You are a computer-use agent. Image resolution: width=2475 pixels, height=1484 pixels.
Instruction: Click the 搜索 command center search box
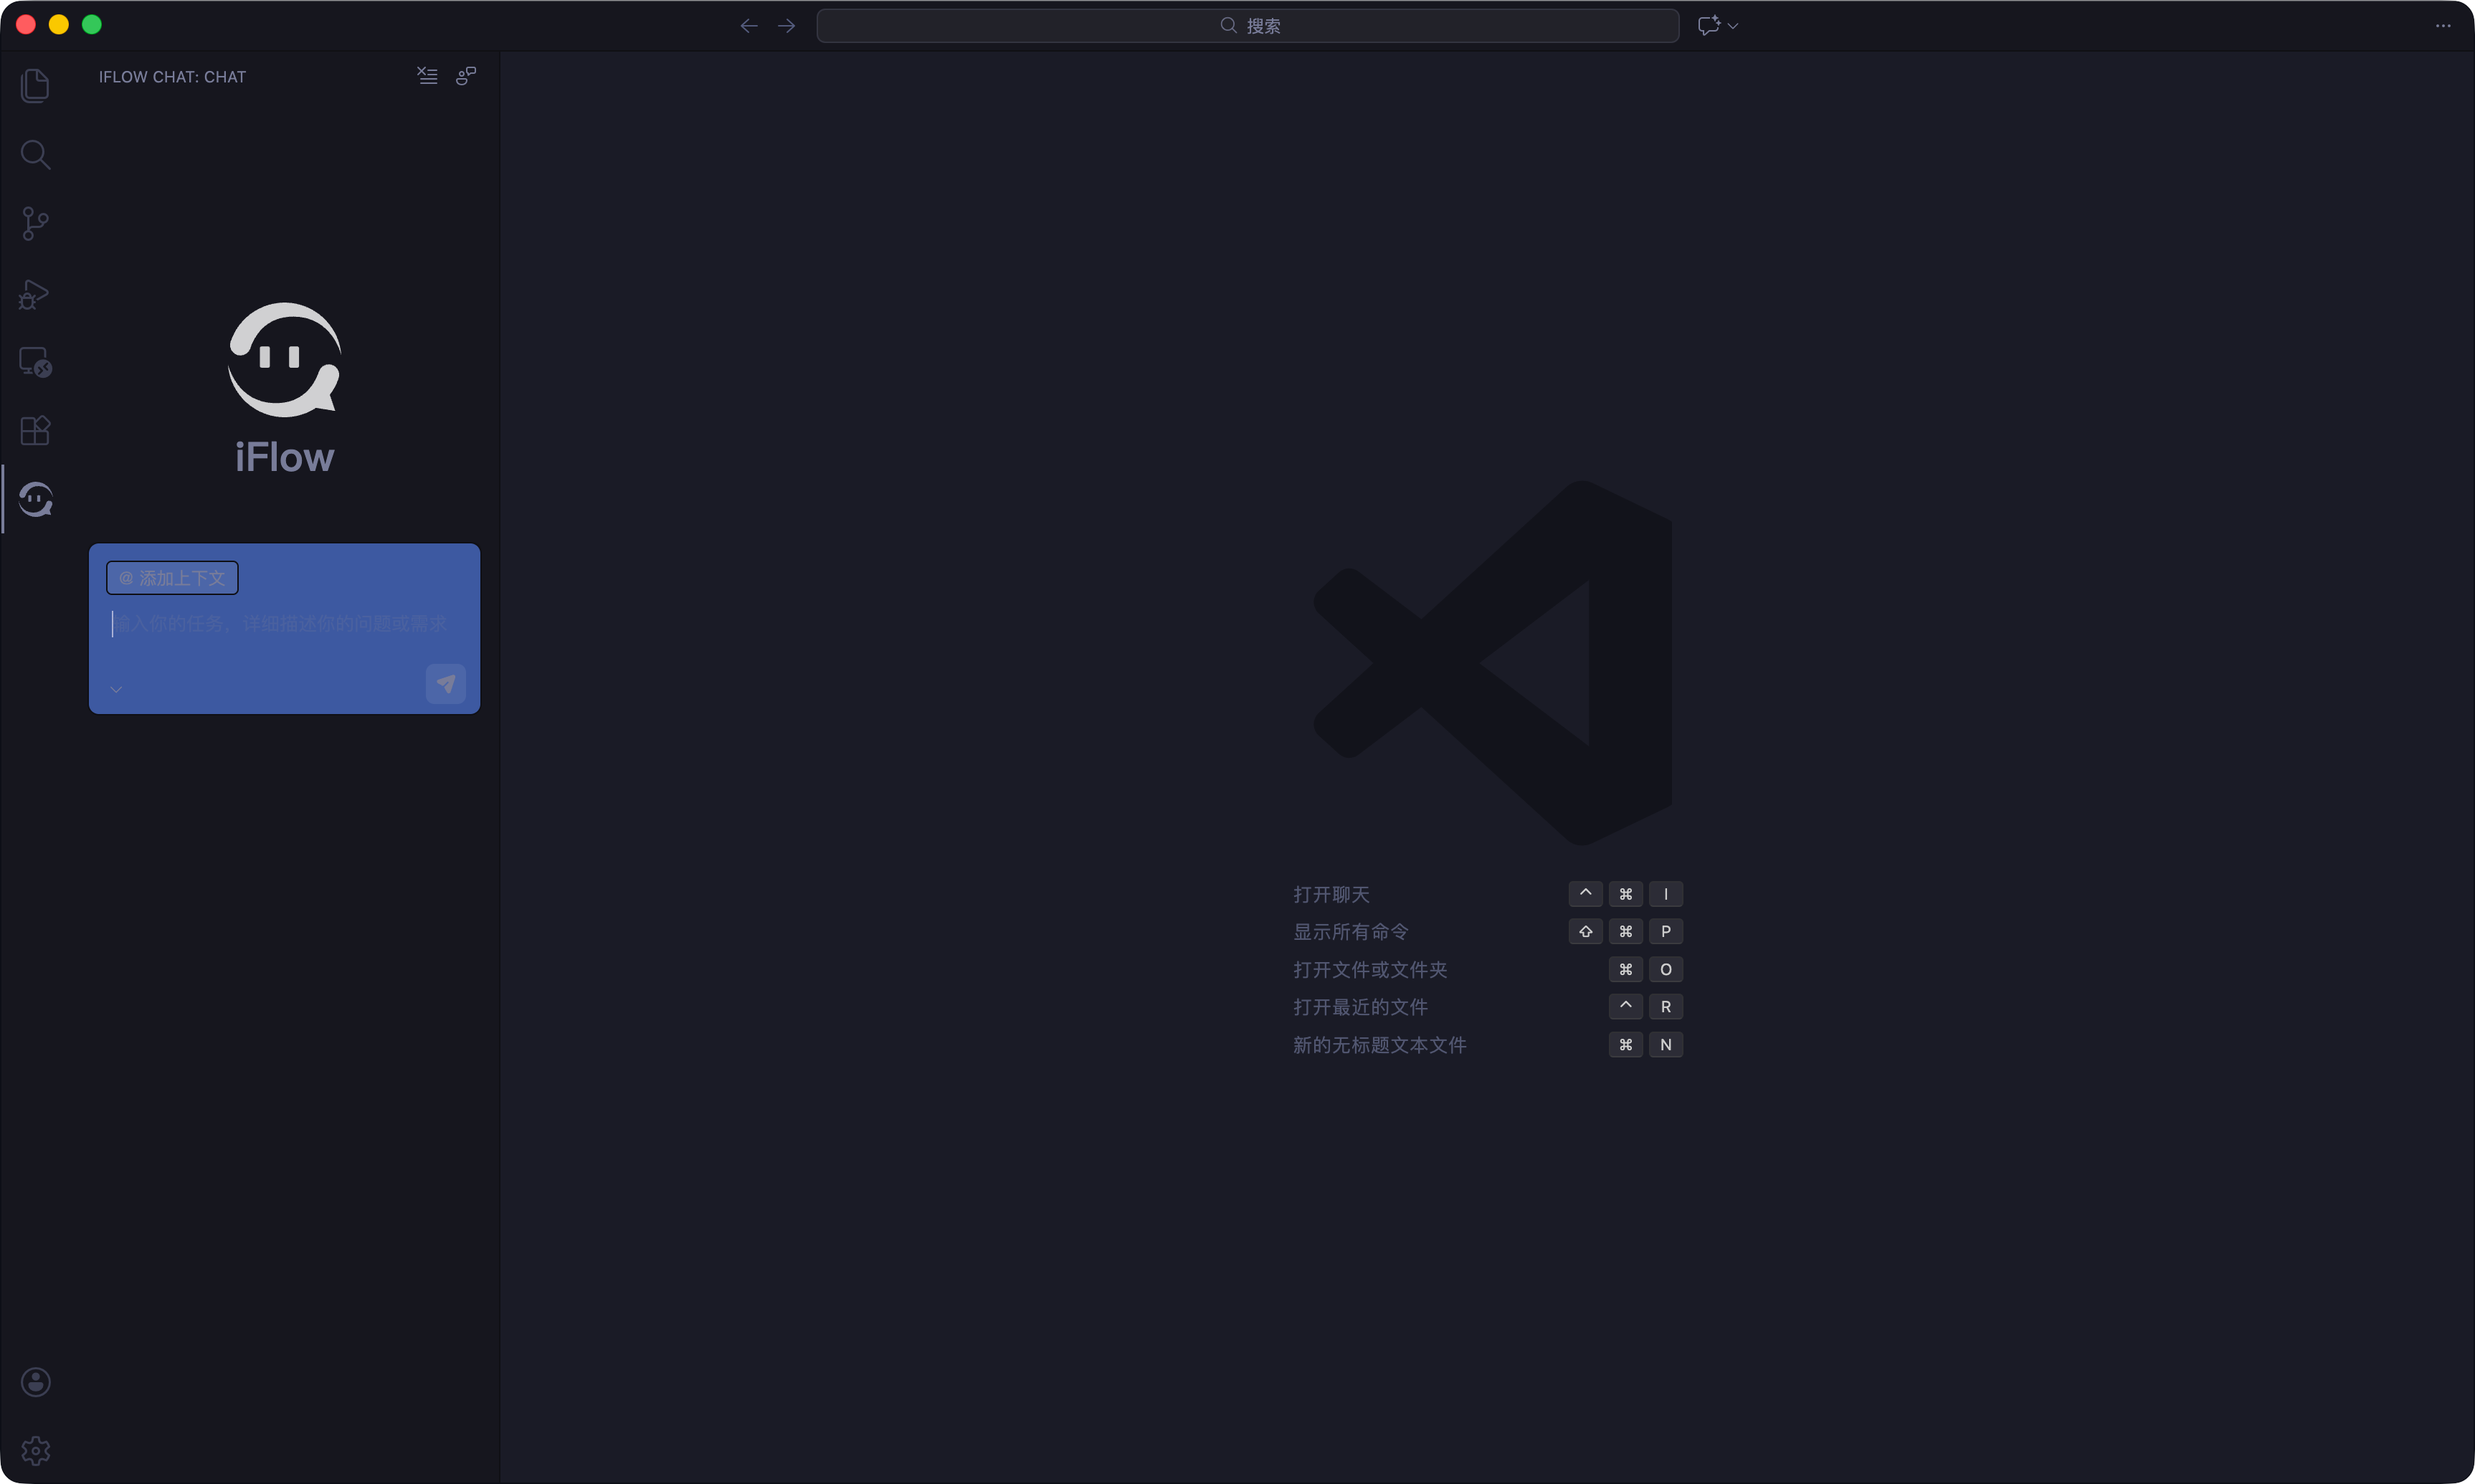tap(1247, 26)
